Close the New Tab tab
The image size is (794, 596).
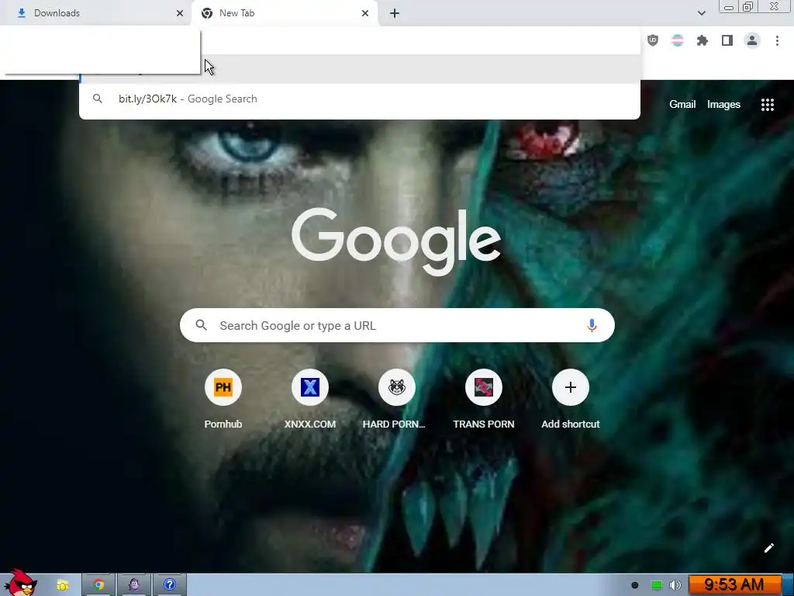pyautogui.click(x=365, y=13)
